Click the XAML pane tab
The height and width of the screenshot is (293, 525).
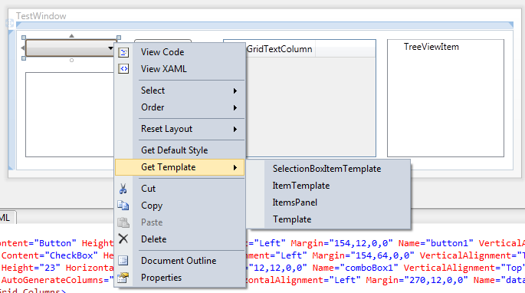pos(7,218)
